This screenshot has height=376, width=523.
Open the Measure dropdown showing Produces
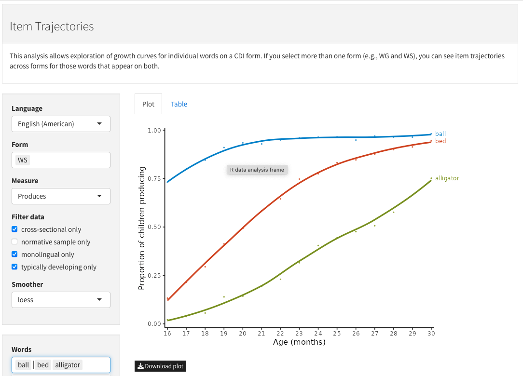coord(61,196)
